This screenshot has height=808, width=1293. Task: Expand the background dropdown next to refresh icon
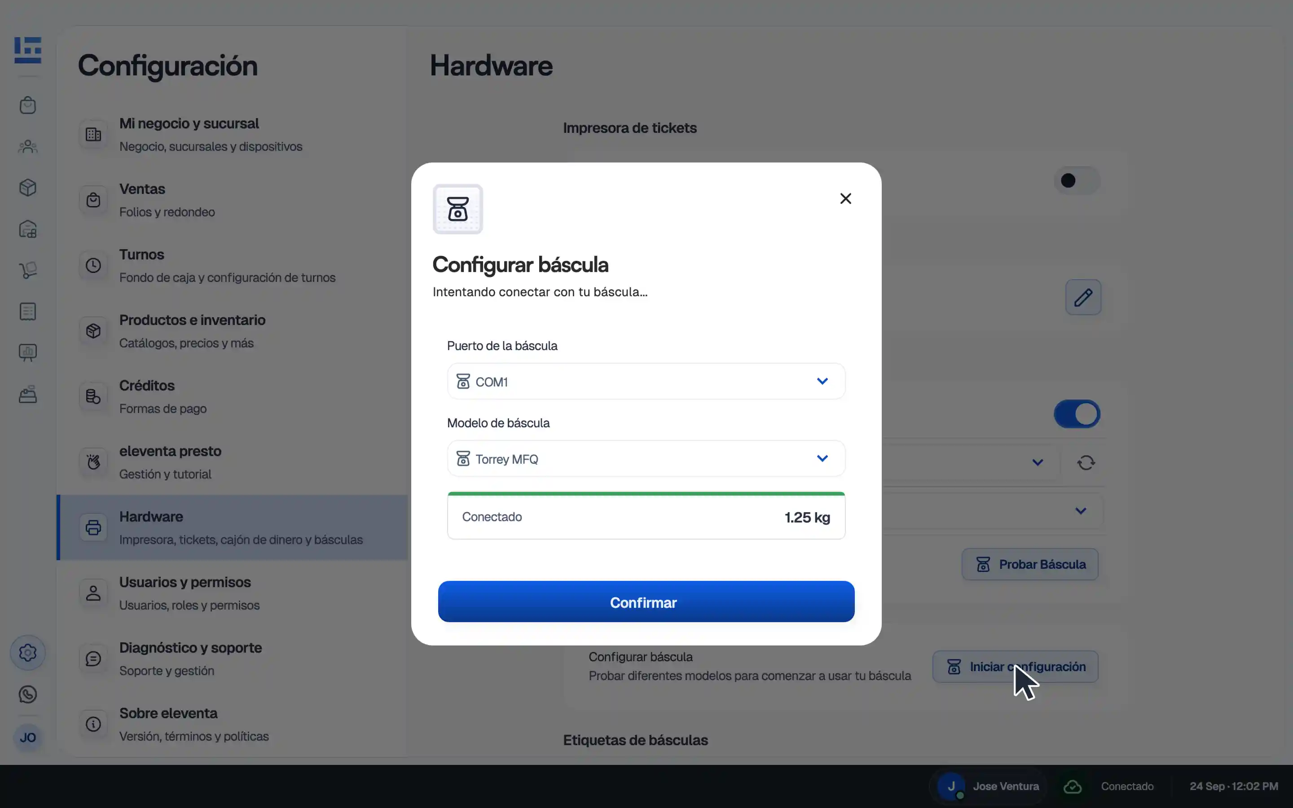(1037, 462)
